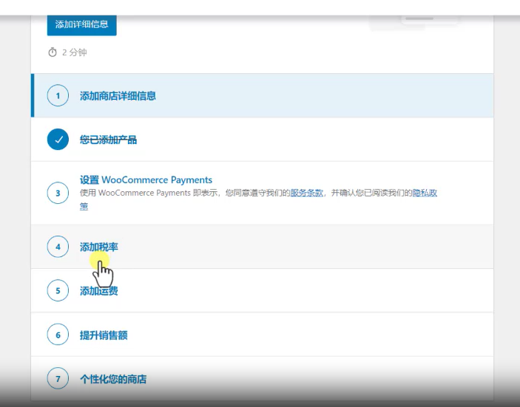Viewport: 520px width, 407px height.
Task: Select the step 7 circle icon
Action: pos(58,378)
